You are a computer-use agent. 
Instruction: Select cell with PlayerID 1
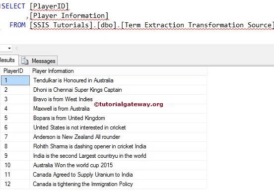pyautogui.click(x=15, y=80)
